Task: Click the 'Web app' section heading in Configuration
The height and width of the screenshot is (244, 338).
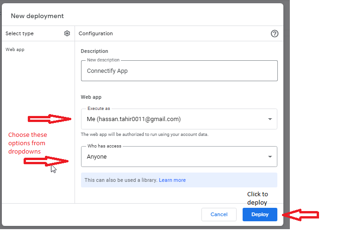Action: click(x=91, y=97)
